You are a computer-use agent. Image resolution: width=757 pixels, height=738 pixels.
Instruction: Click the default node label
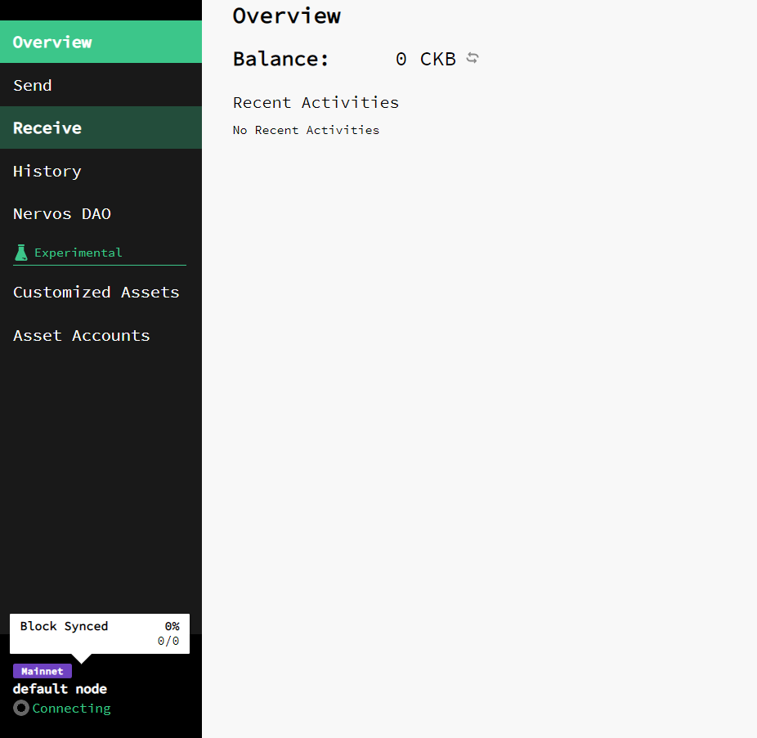[x=60, y=689]
